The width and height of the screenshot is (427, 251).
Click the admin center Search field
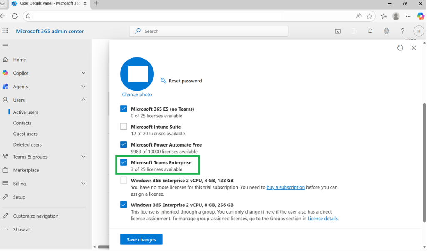pyautogui.click(x=209, y=31)
